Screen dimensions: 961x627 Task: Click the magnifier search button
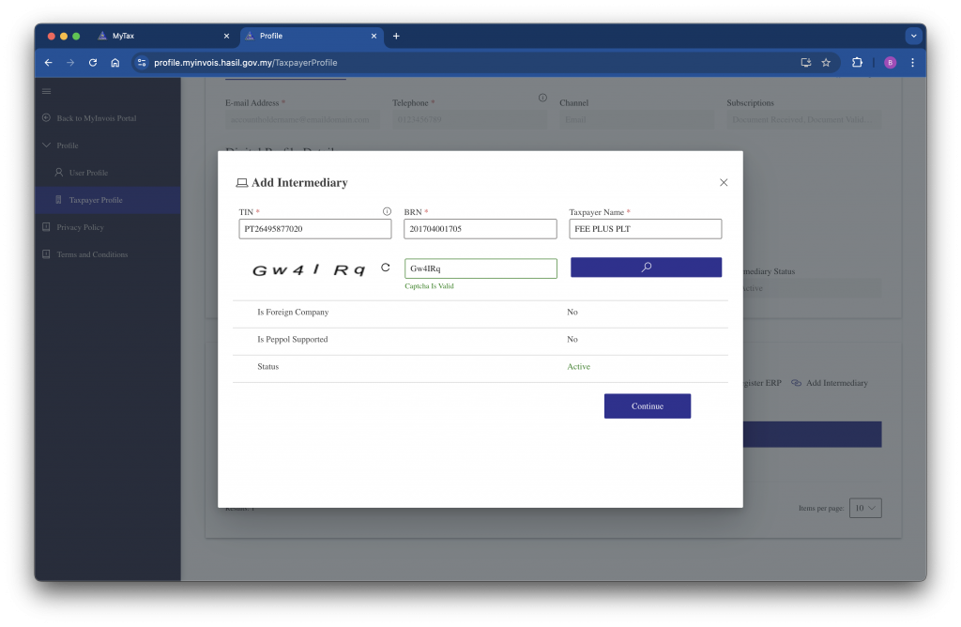pyautogui.click(x=646, y=268)
